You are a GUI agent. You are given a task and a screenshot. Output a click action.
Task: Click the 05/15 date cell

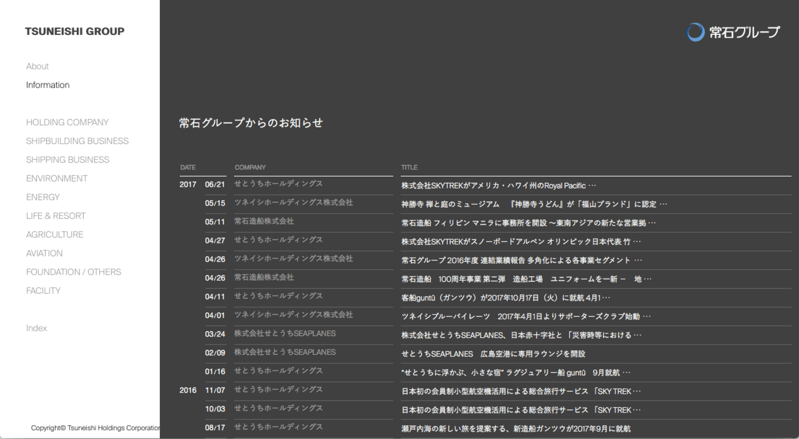pyautogui.click(x=215, y=203)
